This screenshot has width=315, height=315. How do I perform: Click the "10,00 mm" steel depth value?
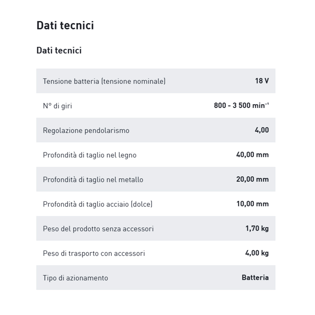(252, 204)
